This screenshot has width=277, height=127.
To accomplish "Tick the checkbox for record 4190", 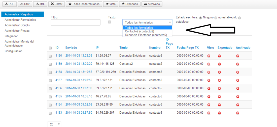I will tap(50, 56).
